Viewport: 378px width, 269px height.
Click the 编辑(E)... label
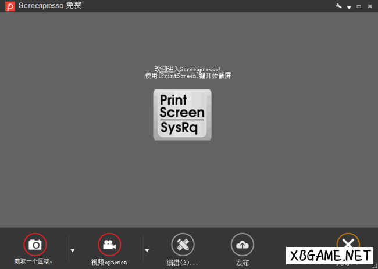coord(182,263)
